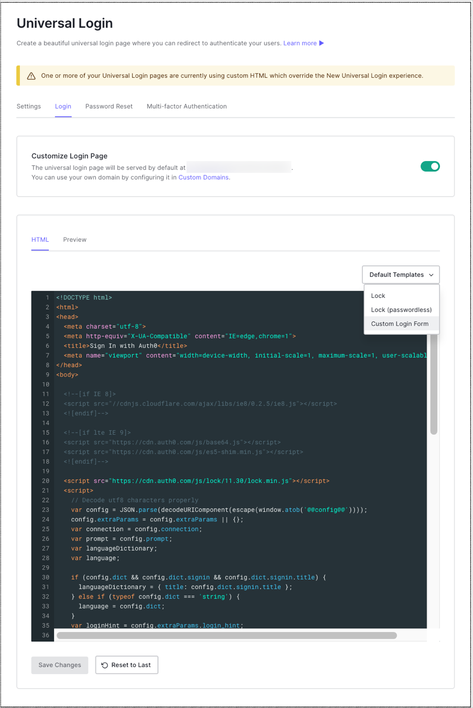Click the Learn more arrow icon
Viewport: 473px width, 708px height.
point(321,44)
